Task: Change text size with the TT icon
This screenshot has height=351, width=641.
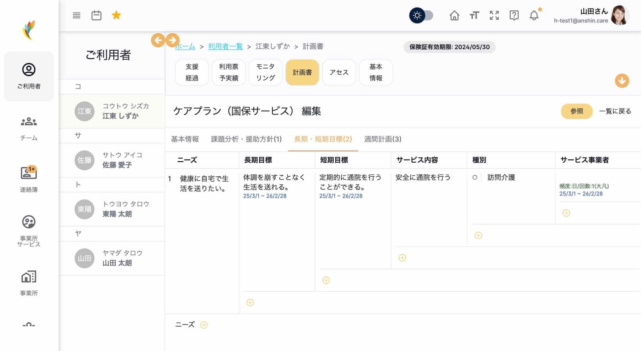Action: click(x=474, y=15)
